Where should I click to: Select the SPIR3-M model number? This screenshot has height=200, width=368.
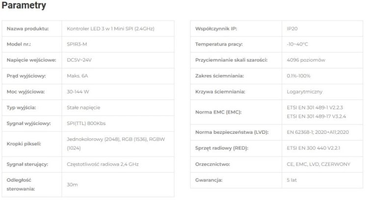click(x=77, y=44)
